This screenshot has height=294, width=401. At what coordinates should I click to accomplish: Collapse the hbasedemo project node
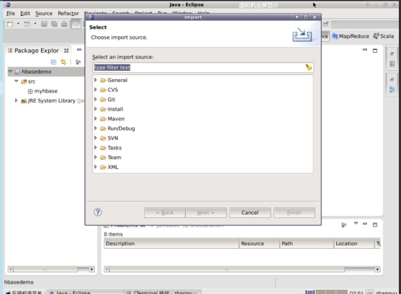tap(10, 72)
